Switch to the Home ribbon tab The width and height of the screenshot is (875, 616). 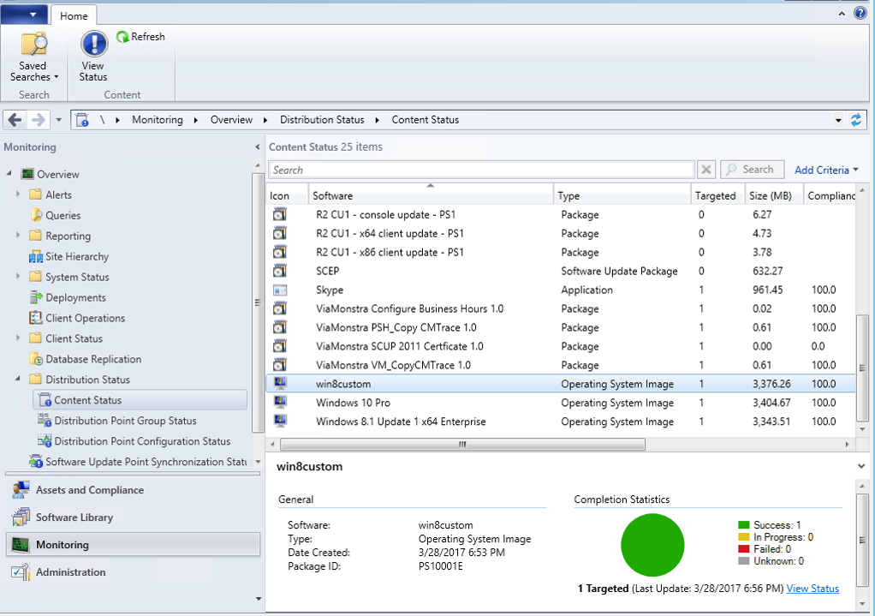(x=75, y=15)
